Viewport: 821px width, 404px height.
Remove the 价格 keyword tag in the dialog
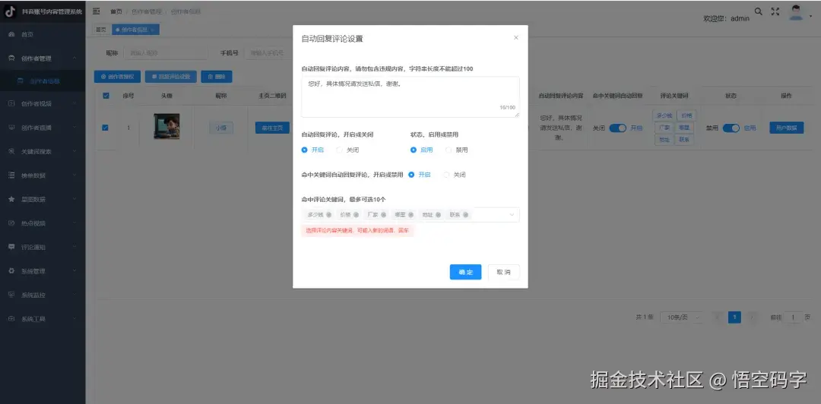click(x=356, y=215)
